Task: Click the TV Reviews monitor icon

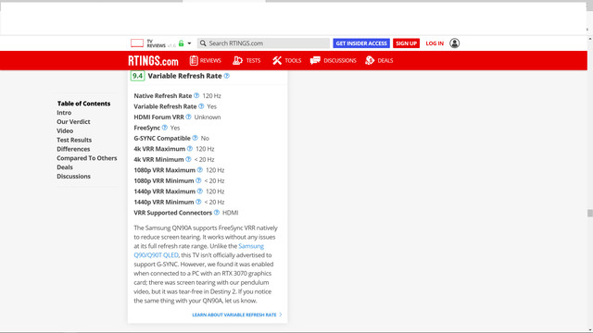Action: [137, 43]
